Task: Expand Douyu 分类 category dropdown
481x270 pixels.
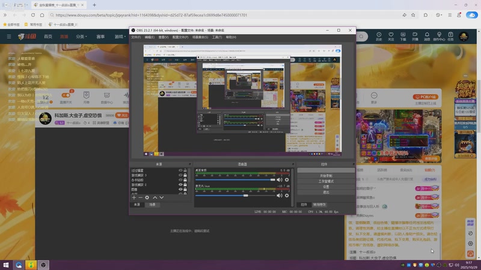Action: coord(81,37)
